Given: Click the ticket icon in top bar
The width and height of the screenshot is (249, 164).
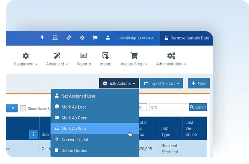Looking at the screenshot, I should point(69,38).
